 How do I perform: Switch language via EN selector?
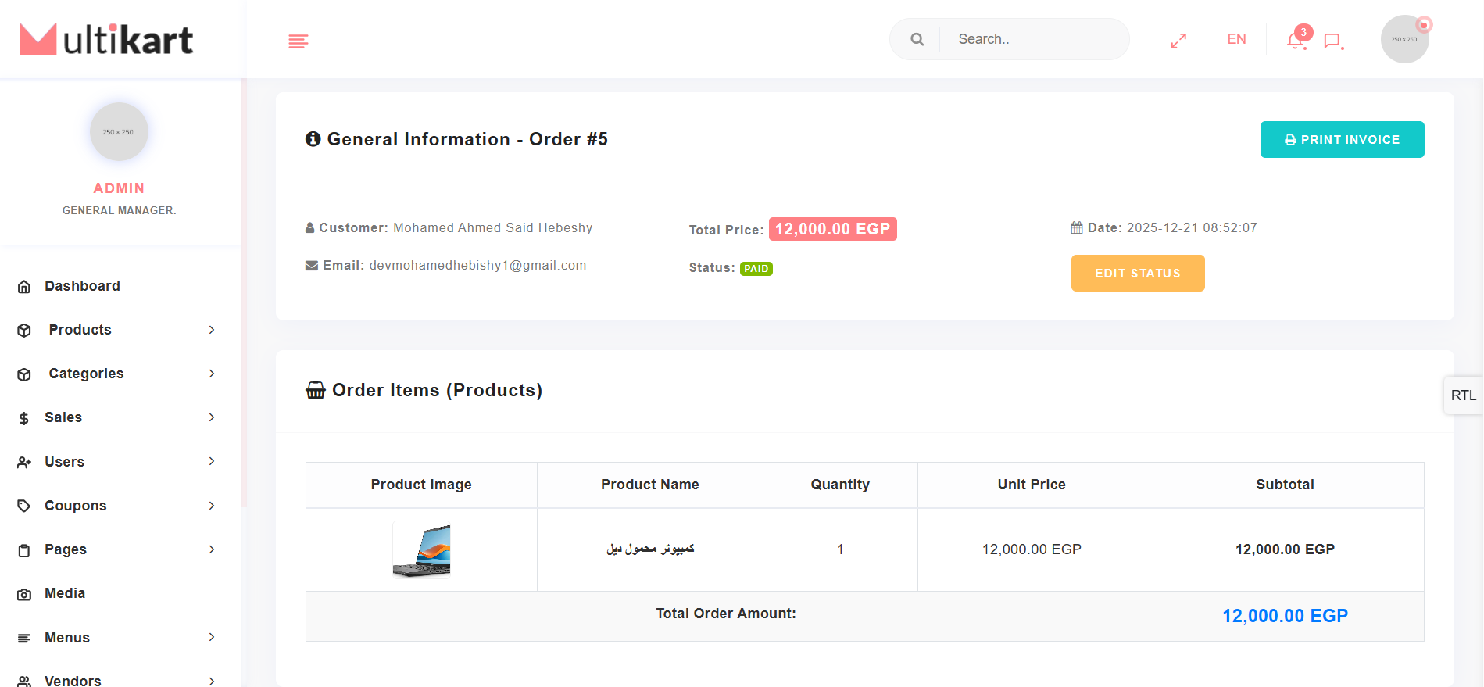[1236, 39]
